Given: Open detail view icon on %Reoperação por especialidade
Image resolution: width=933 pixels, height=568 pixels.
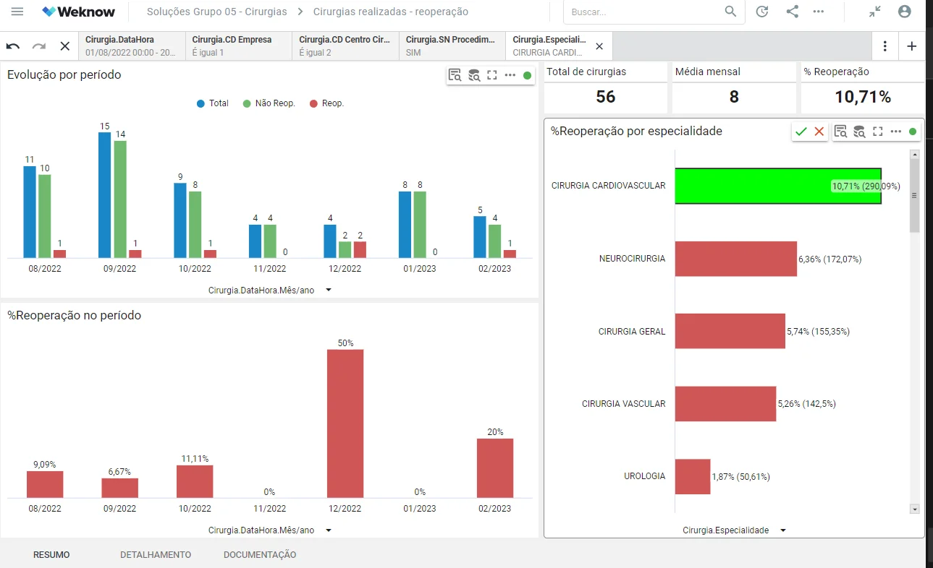Looking at the screenshot, I should tap(841, 132).
